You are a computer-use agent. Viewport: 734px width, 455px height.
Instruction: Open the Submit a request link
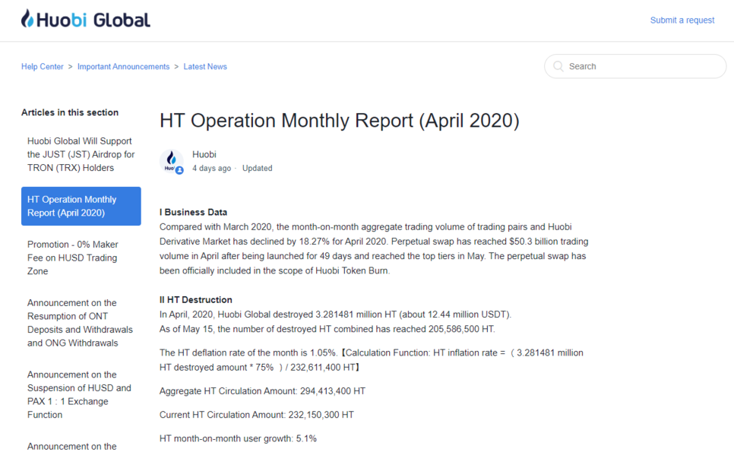click(682, 20)
